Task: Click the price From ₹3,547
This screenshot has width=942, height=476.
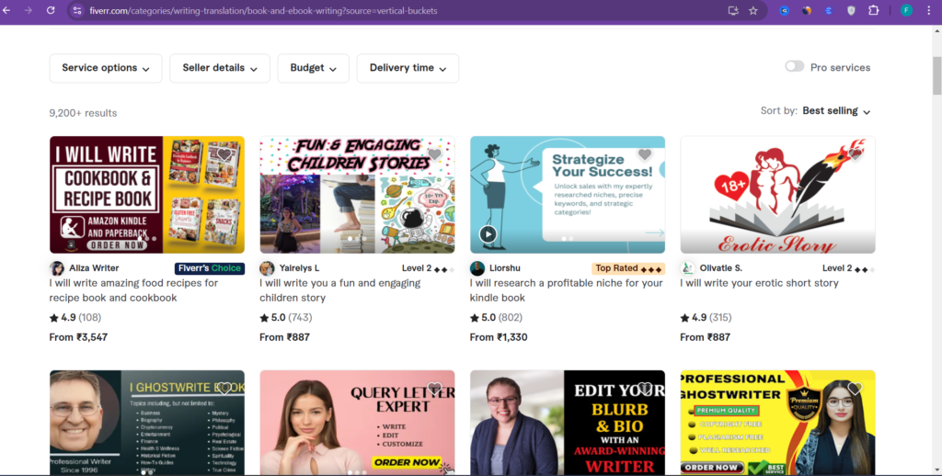Action: tap(78, 337)
